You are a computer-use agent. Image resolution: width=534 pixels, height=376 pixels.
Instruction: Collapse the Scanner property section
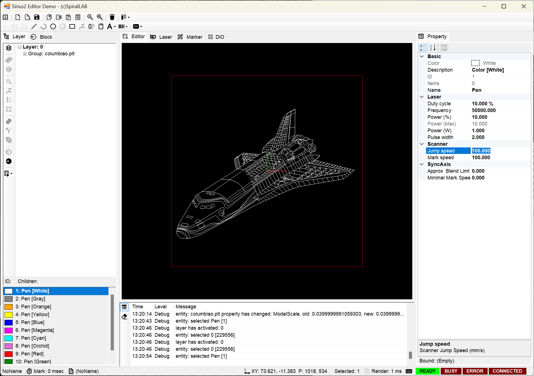click(x=422, y=144)
